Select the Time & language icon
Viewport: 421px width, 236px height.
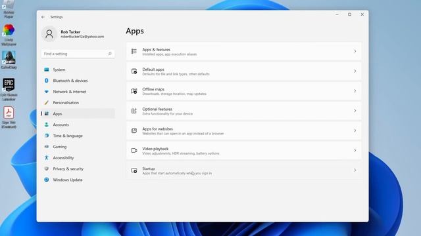pos(47,136)
